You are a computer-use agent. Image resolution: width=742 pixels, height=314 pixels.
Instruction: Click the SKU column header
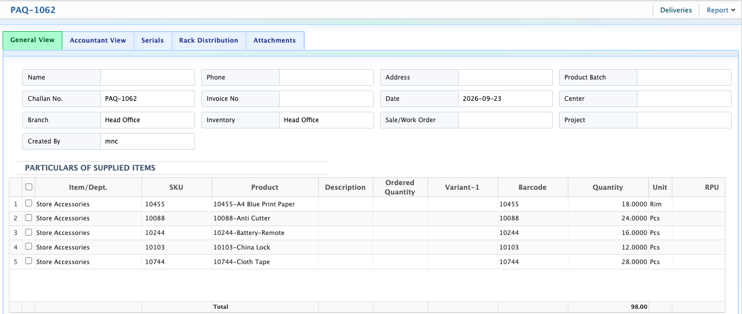click(x=176, y=187)
